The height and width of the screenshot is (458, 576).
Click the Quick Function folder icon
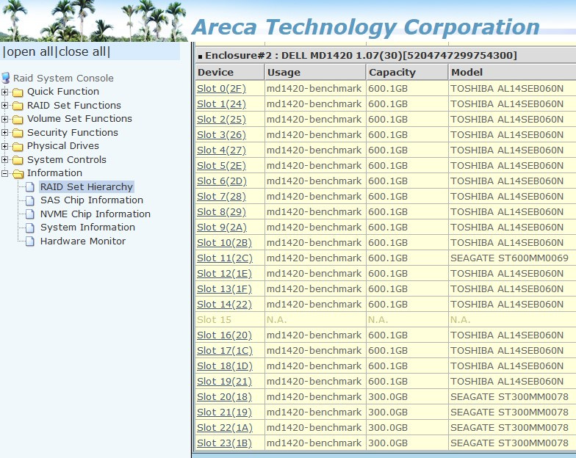click(x=18, y=92)
